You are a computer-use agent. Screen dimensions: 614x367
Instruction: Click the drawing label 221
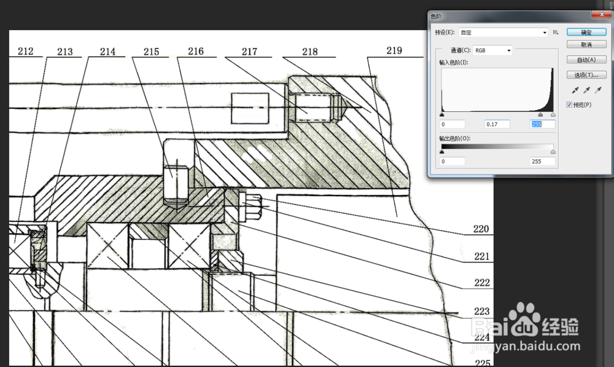[x=482, y=256]
